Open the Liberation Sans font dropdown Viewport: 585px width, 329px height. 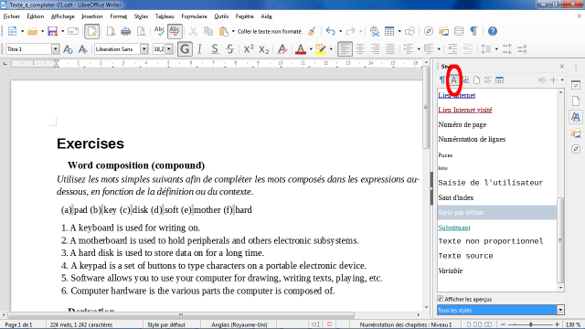click(x=144, y=49)
